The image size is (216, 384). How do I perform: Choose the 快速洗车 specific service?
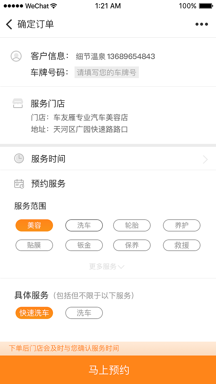[x=34, y=313]
